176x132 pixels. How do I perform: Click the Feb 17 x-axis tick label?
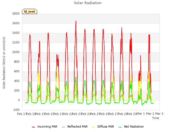tap(22, 114)
